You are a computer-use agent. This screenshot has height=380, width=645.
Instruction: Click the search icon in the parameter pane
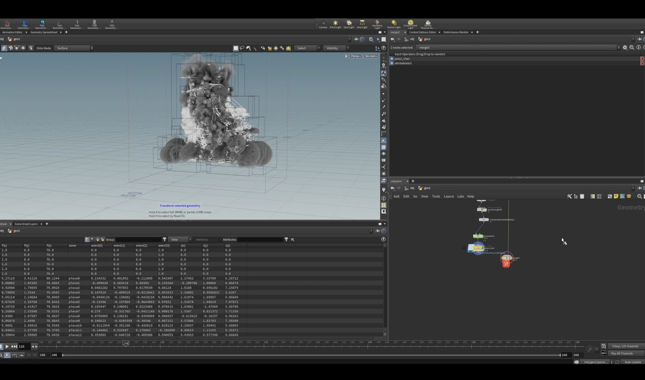point(632,47)
